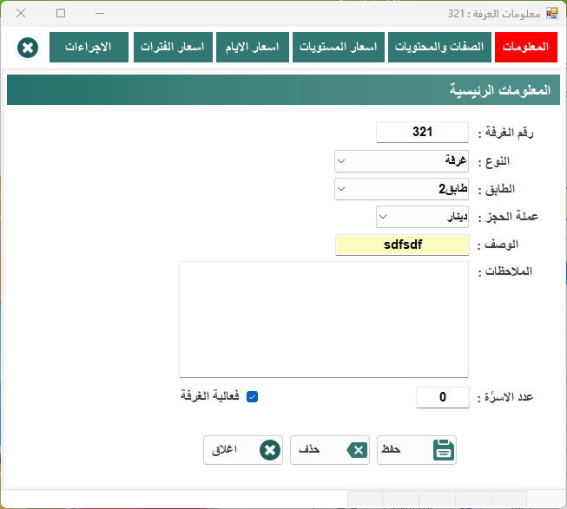Click the عدد الاسرّة label
The height and width of the screenshot is (509, 567).
(505, 397)
